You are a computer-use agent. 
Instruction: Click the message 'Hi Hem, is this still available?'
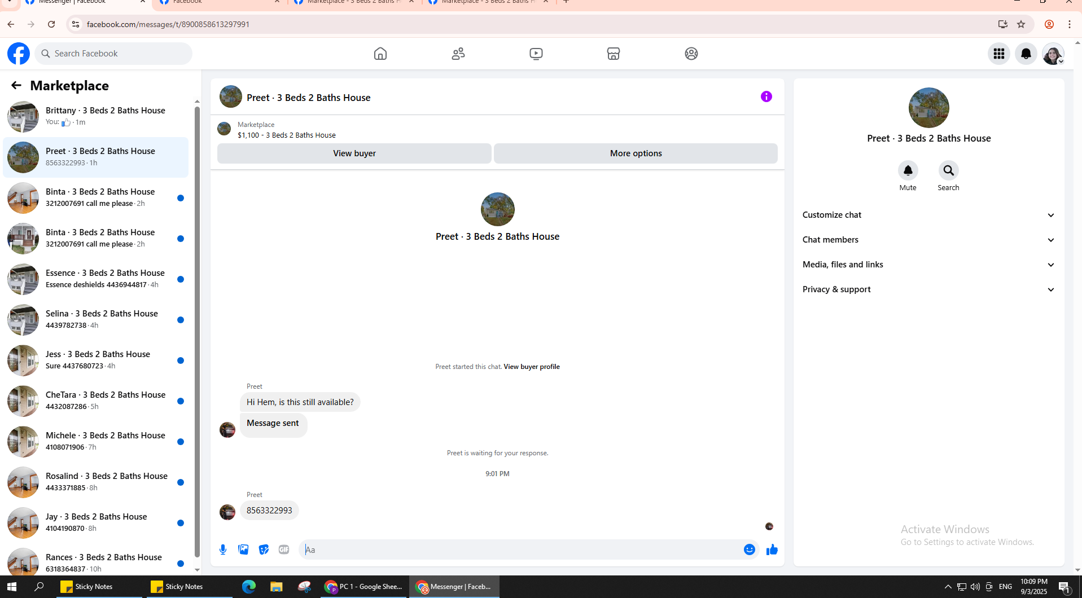click(300, 402)
